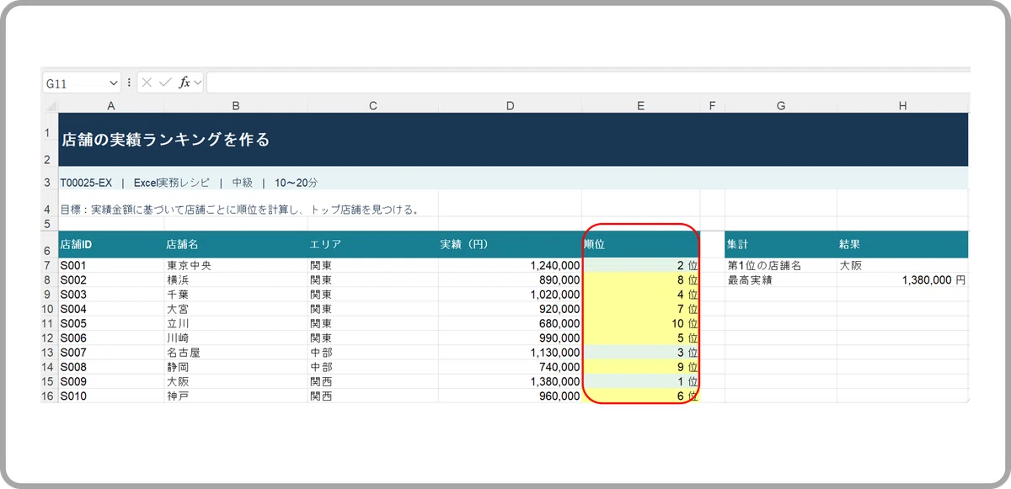
Task: Select the 神戸 store name cell
Action: [236, 396]
